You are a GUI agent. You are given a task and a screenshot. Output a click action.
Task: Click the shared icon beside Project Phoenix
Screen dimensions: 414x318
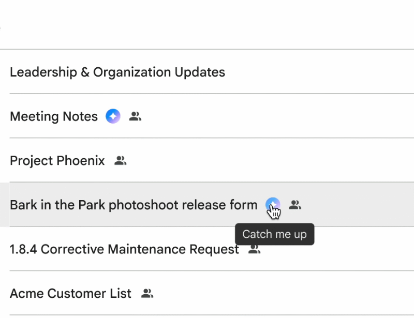121,161
